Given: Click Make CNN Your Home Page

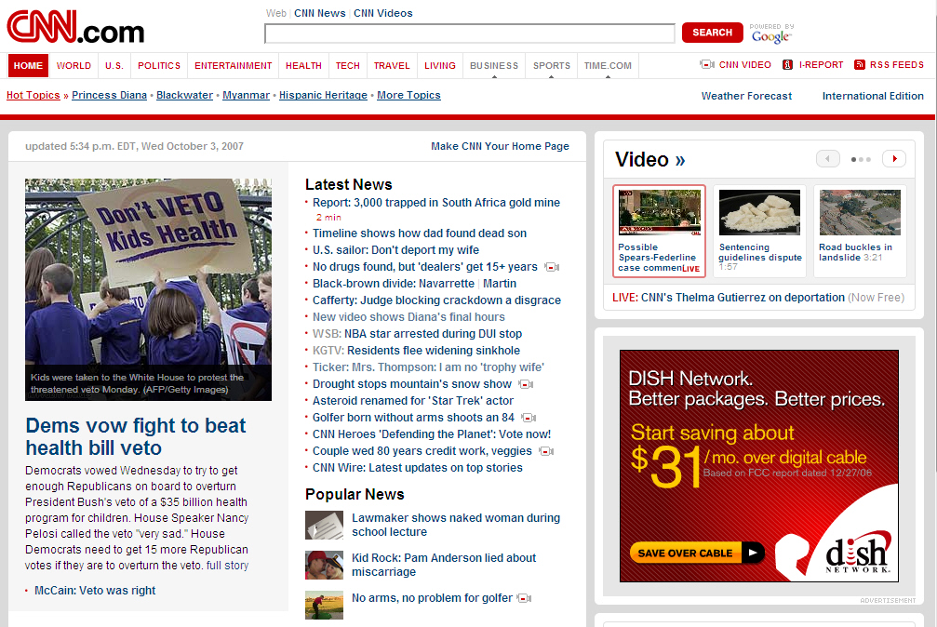Looking at the screenshot, I should tap(501, 146).
